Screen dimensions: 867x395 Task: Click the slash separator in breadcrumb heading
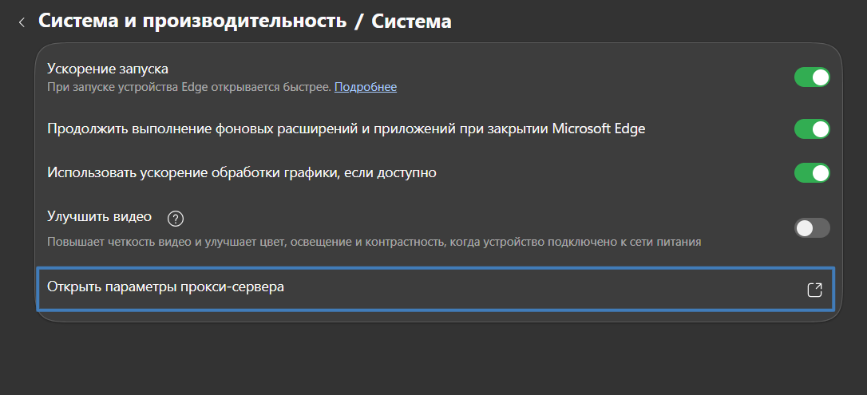360,22
